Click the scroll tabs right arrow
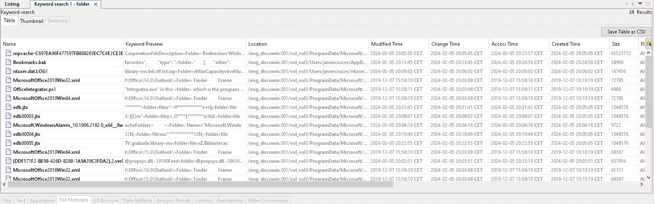This screenshot has height=204, width=654. (x=633, y=4)
